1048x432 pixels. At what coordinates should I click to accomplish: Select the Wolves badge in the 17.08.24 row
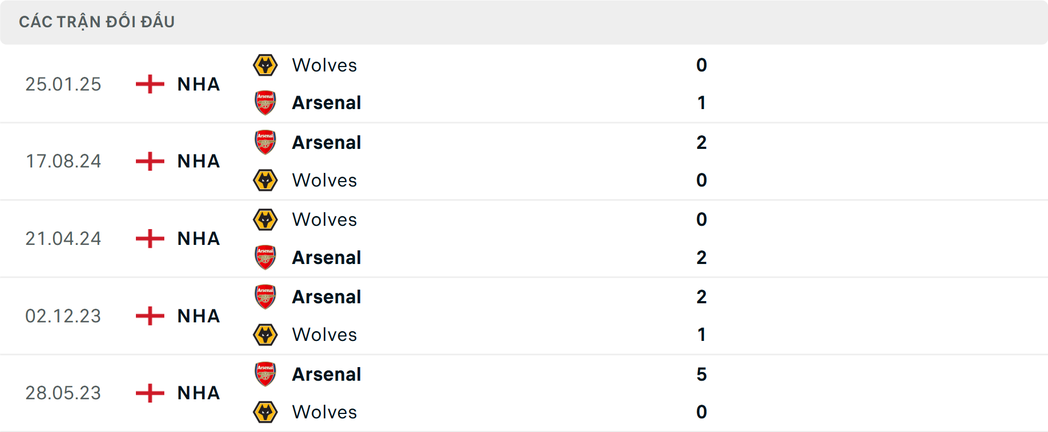point(265,180)
